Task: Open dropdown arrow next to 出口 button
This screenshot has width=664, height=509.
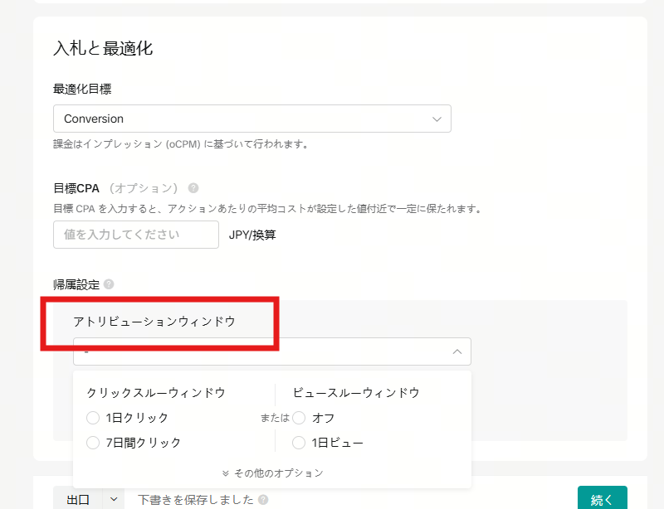Action: tap(114, 500)
